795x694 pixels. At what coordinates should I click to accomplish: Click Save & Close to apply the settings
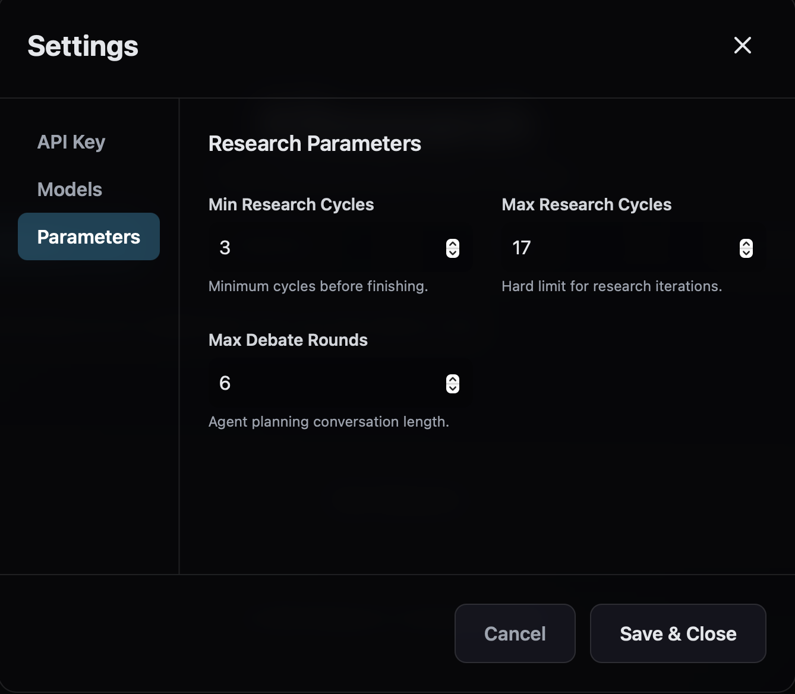678,633
